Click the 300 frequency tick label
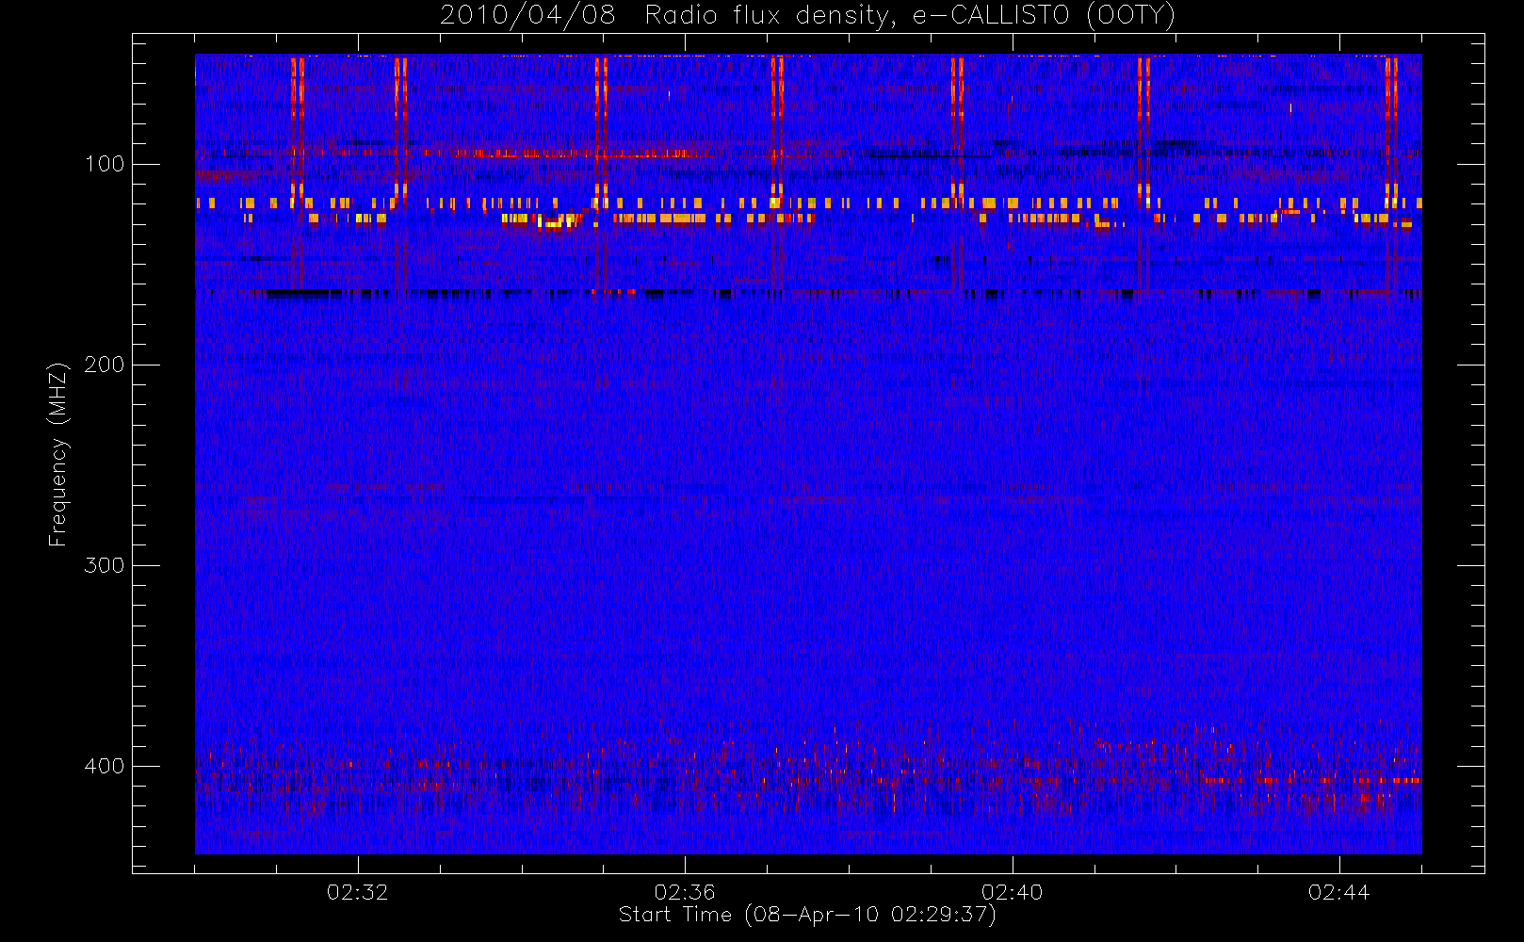This screenshot has height=942, width=1524. 104,565
